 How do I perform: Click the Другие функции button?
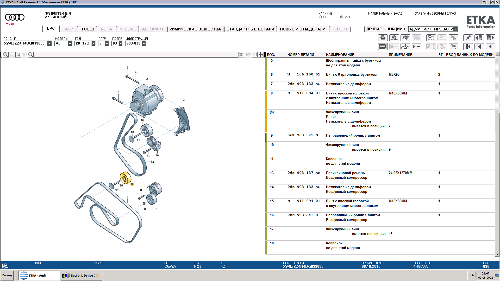coord(386,29)
